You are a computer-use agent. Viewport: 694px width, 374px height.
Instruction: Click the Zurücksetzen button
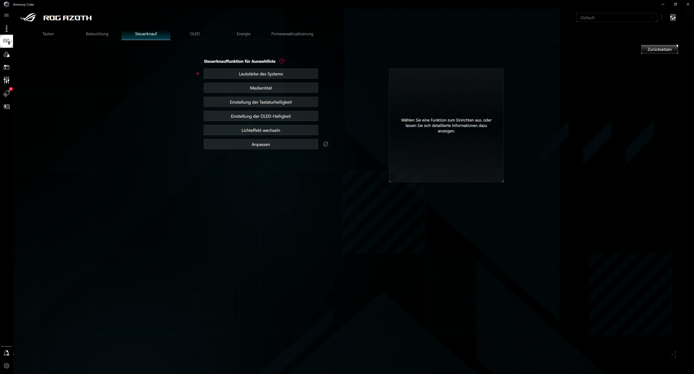[659, 49]
